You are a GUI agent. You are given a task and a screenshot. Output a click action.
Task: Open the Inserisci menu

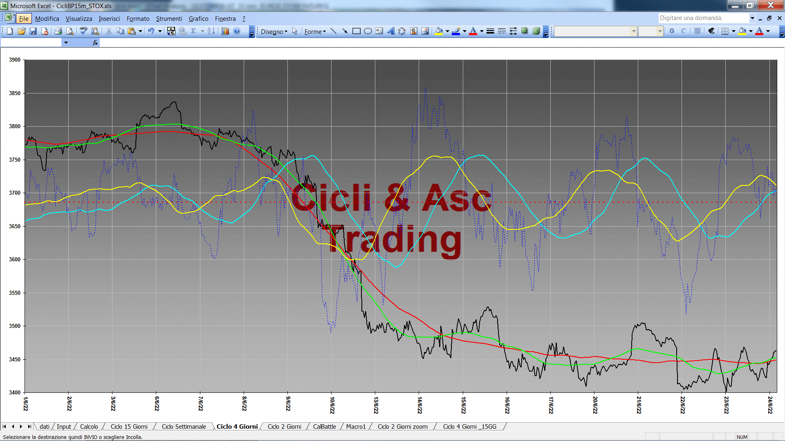[109, 19]
